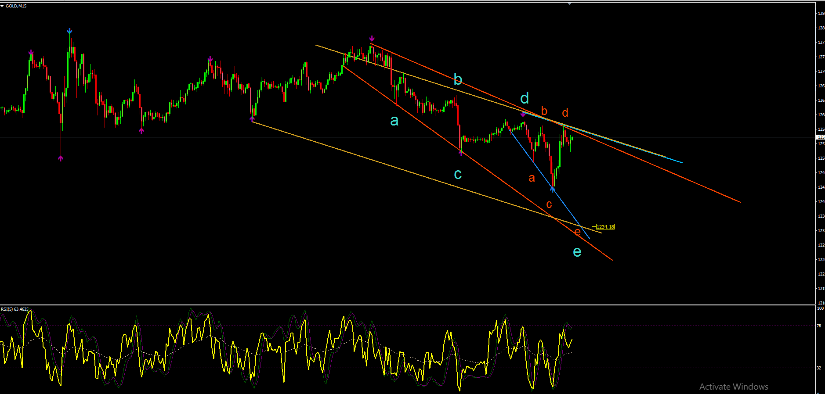The height and width of the screenshot is (394, 825).
Task: Select the orange wave label d
Action: [565, 113]
